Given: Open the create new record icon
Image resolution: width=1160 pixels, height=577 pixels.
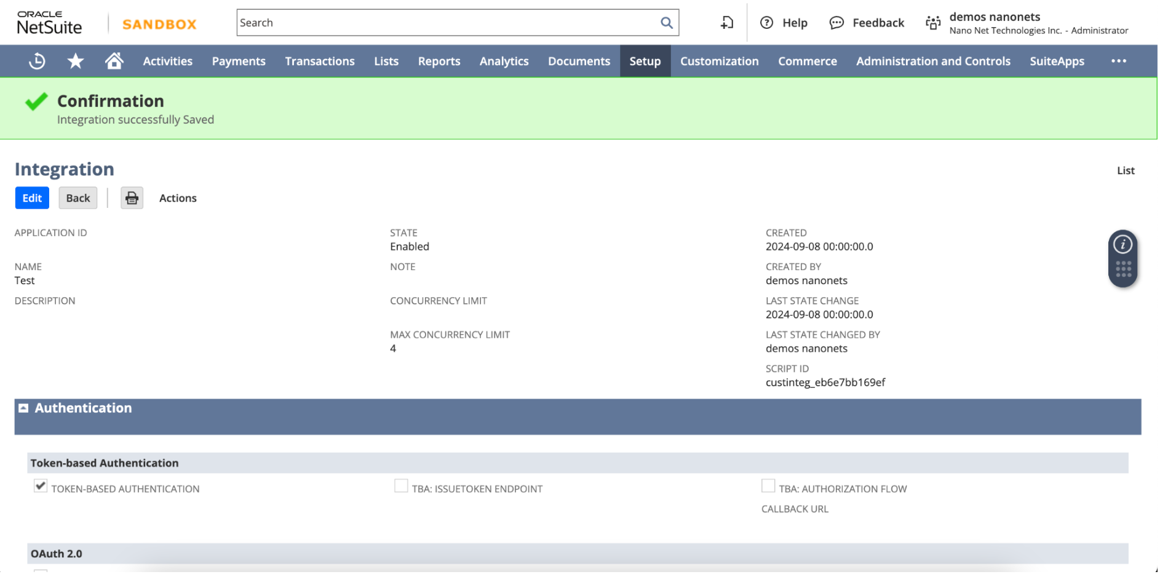Looking at the screenshot, I should [727, 23].
